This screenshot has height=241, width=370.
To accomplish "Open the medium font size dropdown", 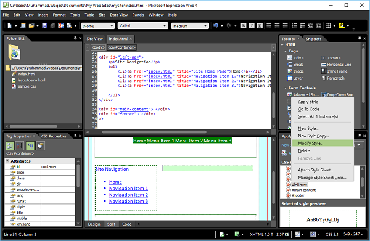I will coord(190,26).
